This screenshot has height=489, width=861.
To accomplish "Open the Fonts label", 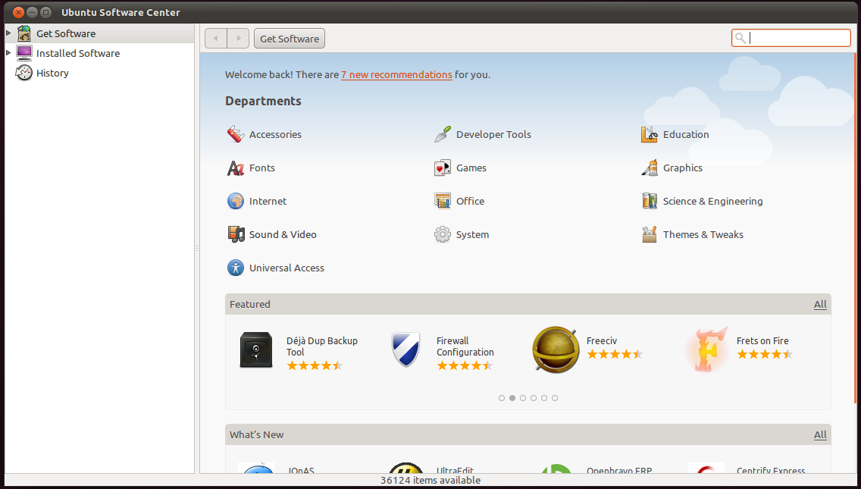I will coord(262,168).
